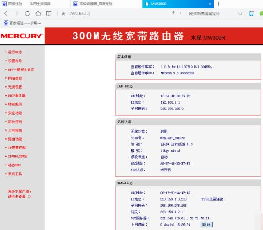The height and width of the screenshot is (230, 263).
Task: Click the 192.168.1.1 address bar
Action: coord(79,13)
